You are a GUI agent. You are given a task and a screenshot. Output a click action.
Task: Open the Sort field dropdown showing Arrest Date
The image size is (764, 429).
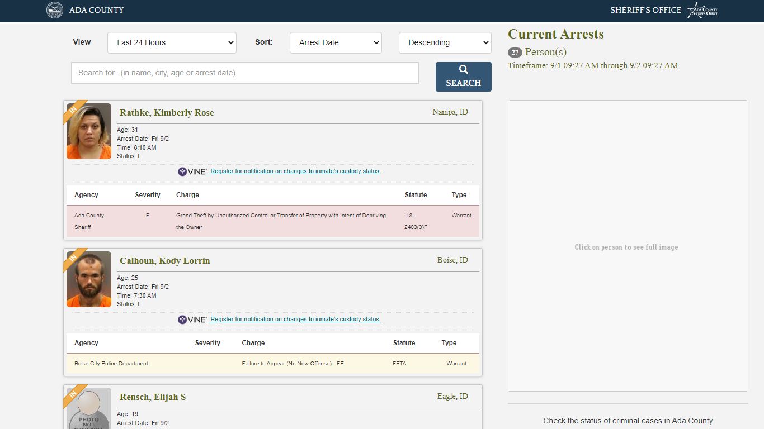336,42
